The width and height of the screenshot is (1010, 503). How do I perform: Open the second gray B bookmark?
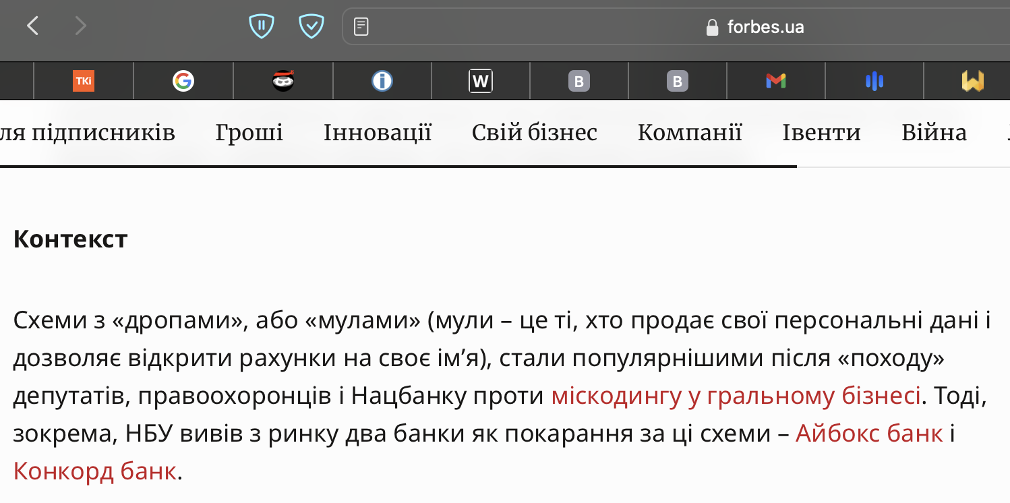coord(678,82)
